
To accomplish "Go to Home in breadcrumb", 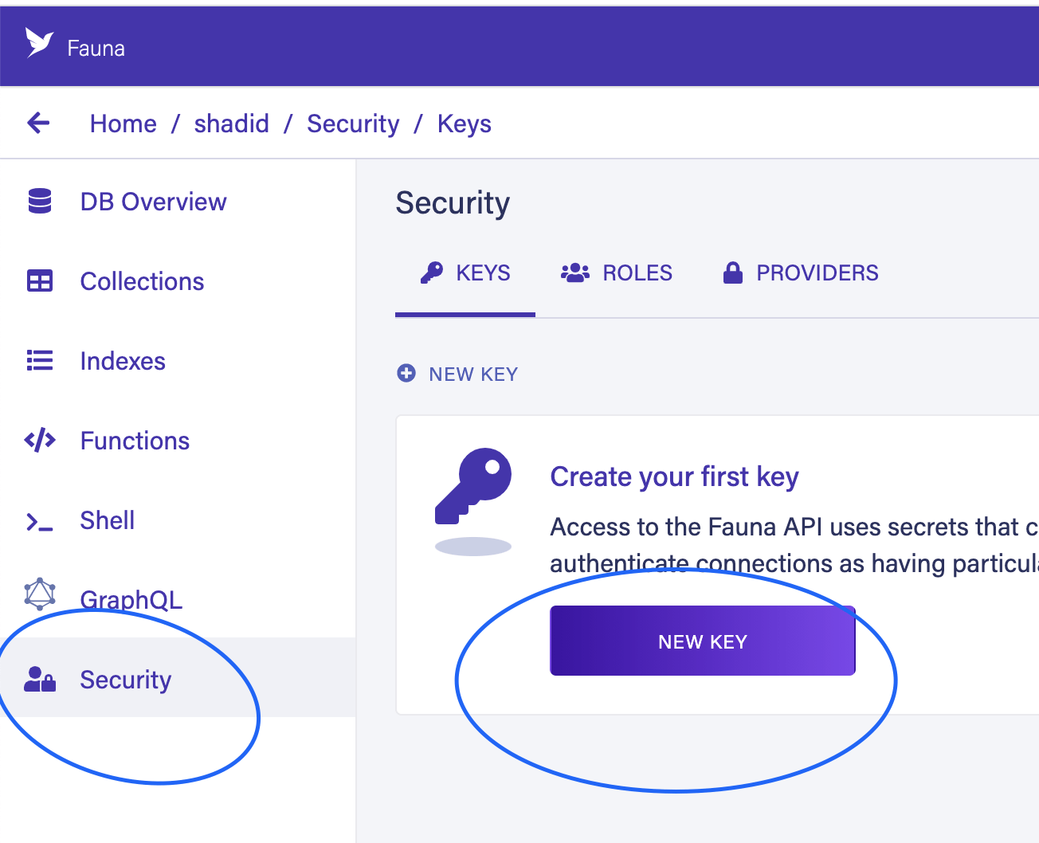I will [124, 124].
